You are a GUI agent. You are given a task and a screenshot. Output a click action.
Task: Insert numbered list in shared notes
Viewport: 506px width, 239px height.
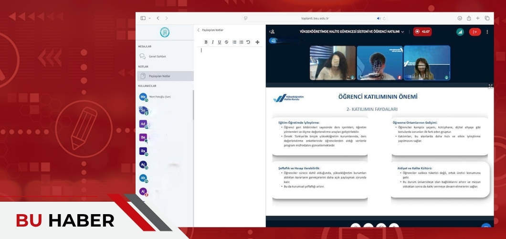tap(234, 42)
